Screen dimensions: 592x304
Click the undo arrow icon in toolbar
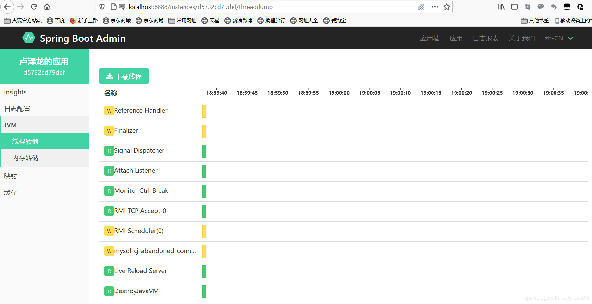[554, 7]
